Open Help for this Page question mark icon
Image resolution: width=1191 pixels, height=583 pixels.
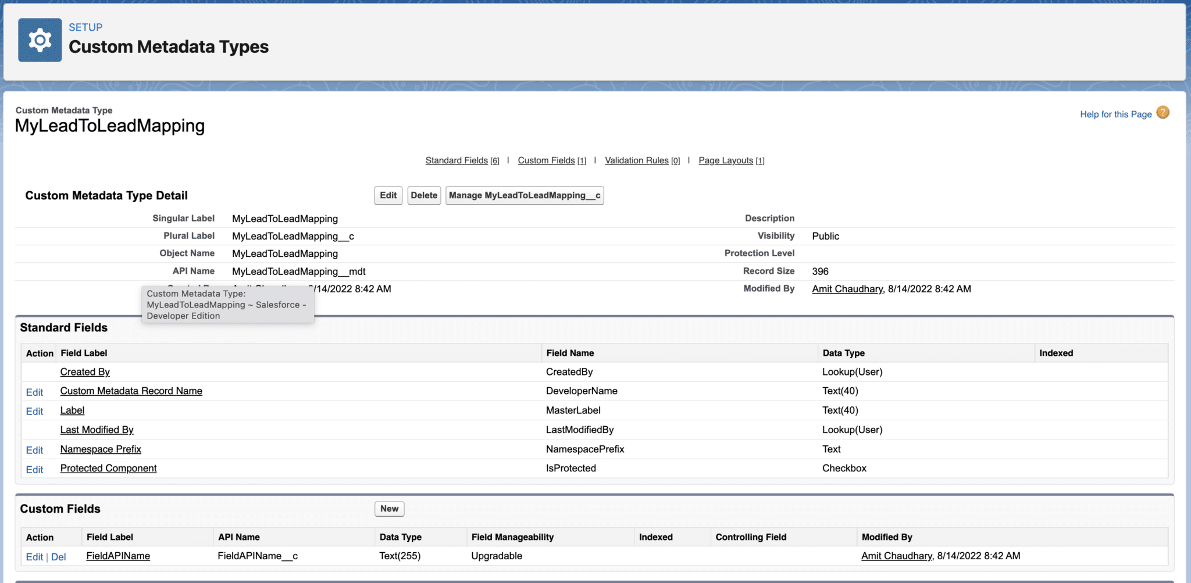pos(1162,113)
